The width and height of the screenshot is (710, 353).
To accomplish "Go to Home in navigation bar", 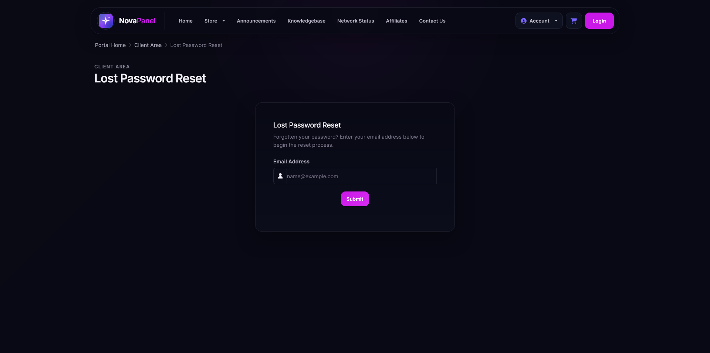I will tap(186, 21).
